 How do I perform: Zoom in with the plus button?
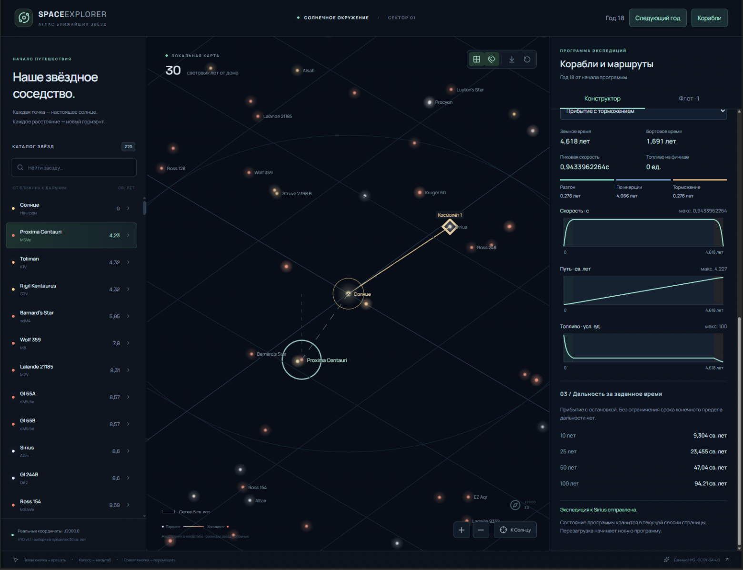tap(462, 530)
